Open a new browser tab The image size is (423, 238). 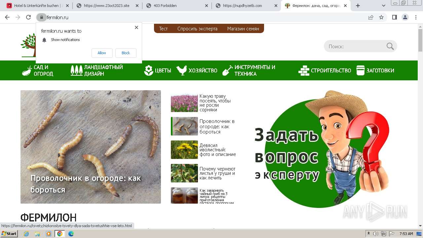358,6
